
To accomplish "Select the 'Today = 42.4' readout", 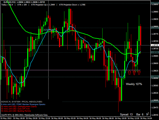I will pos(7,5).
